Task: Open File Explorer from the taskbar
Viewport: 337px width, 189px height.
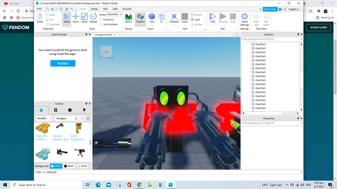Action: 150,185
